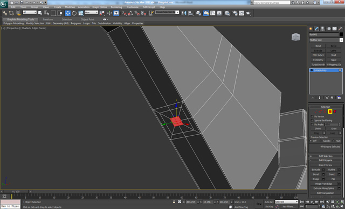The width and height of the screenshot is (345, 209).
Task: Activate the Select Object tool
Action: pos(40,13)
